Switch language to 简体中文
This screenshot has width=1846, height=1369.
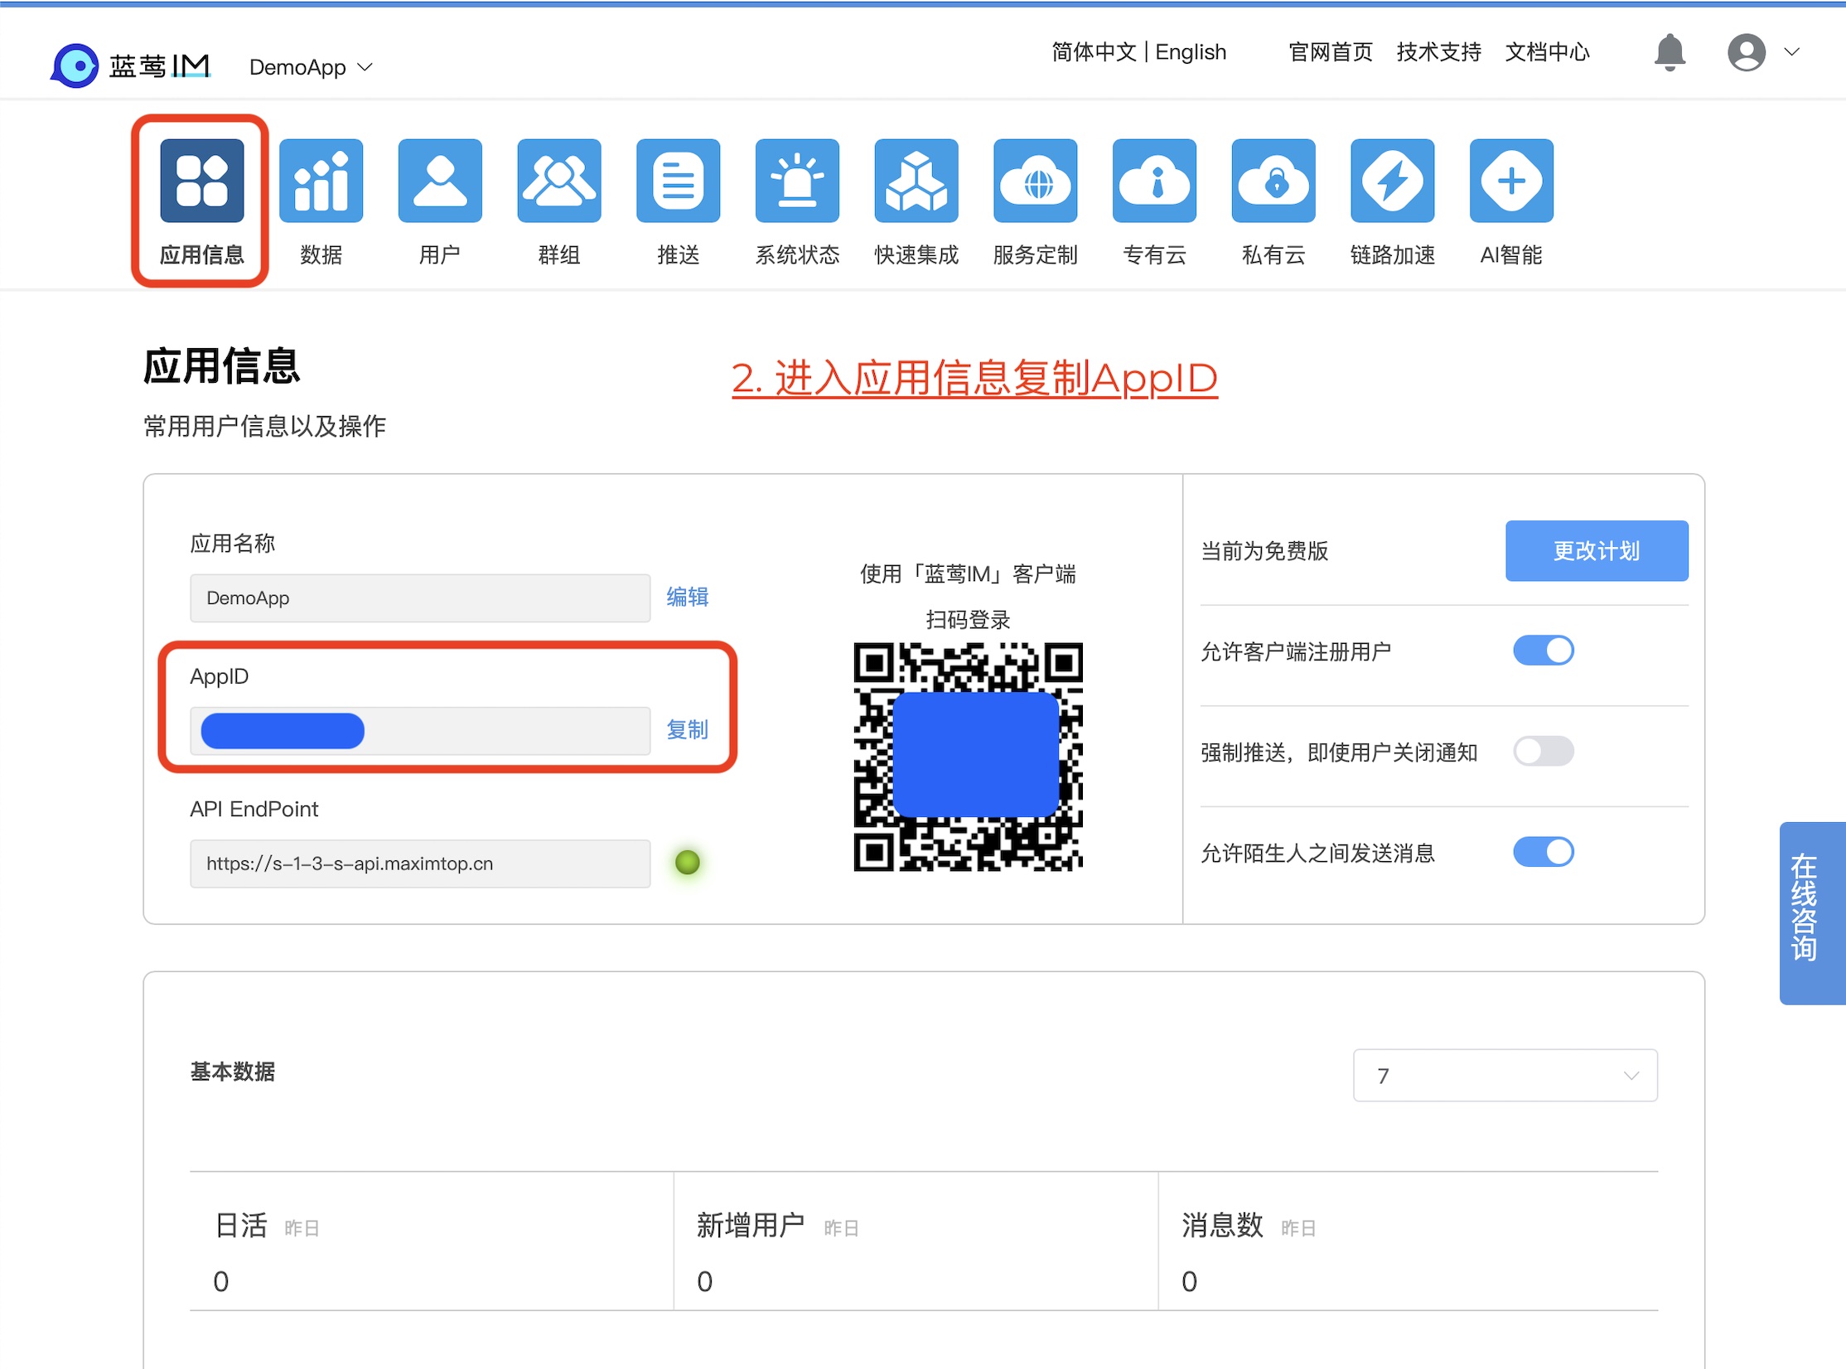[x=1094, y=52]
